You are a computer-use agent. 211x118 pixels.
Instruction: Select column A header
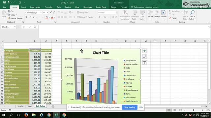tap(16, 41)
